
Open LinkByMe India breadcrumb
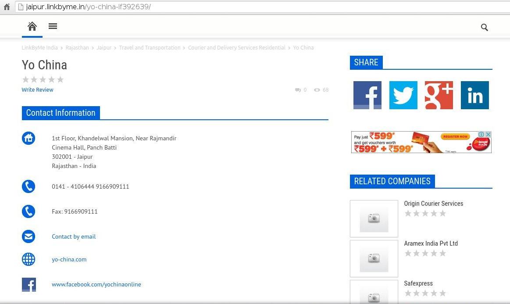[39, 47]
